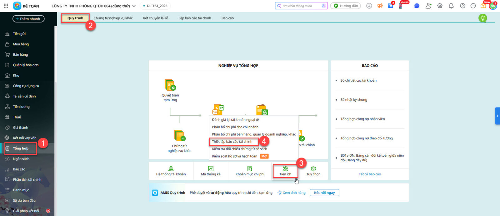Choose Kiểm tra đối chiếu chứng từ sổ sách
This screenshot has width=500, height=216.
point(239,149)
